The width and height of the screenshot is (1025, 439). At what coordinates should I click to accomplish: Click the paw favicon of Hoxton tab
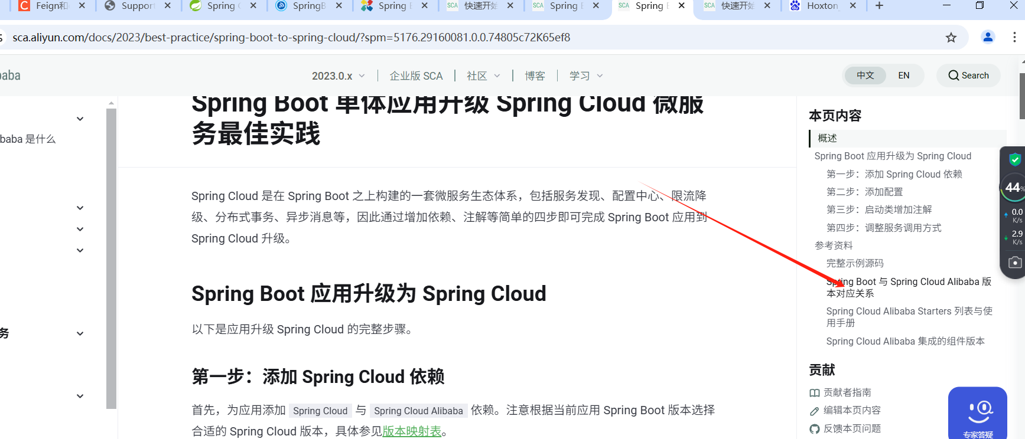tap(795, 5)
